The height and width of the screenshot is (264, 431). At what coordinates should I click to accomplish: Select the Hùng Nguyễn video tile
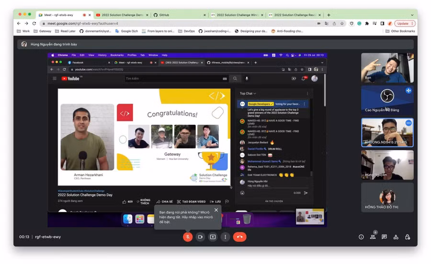click(387, 165)
